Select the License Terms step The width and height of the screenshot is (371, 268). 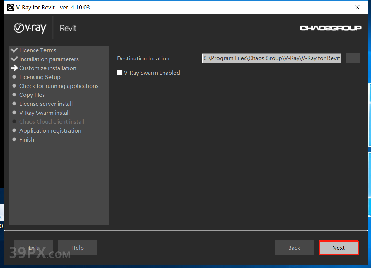click(x=38, y=50)
